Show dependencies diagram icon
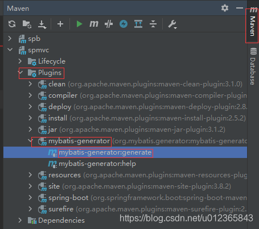Screen dimensions: 259x229 pos(138,24)
